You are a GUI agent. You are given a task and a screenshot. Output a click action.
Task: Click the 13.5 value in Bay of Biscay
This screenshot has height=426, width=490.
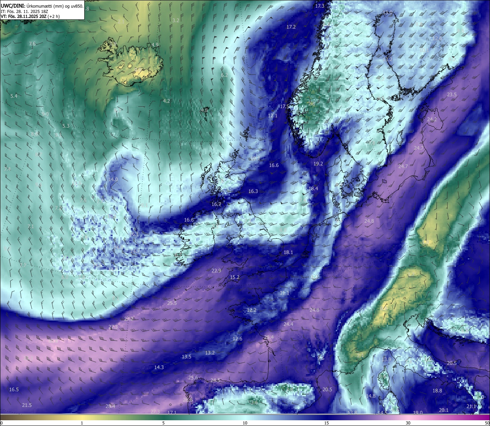click(x=186, y=356)
